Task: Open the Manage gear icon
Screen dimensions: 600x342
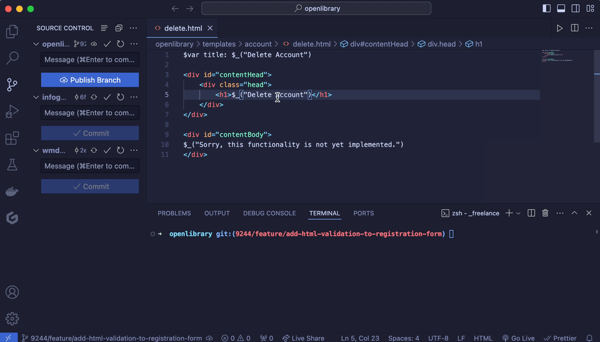Action: coord(12,318)
